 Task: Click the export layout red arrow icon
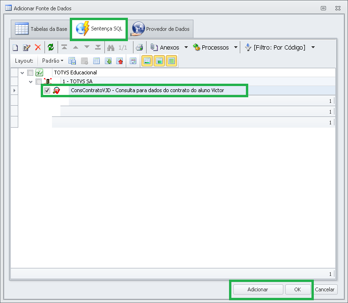click(119, 61)
